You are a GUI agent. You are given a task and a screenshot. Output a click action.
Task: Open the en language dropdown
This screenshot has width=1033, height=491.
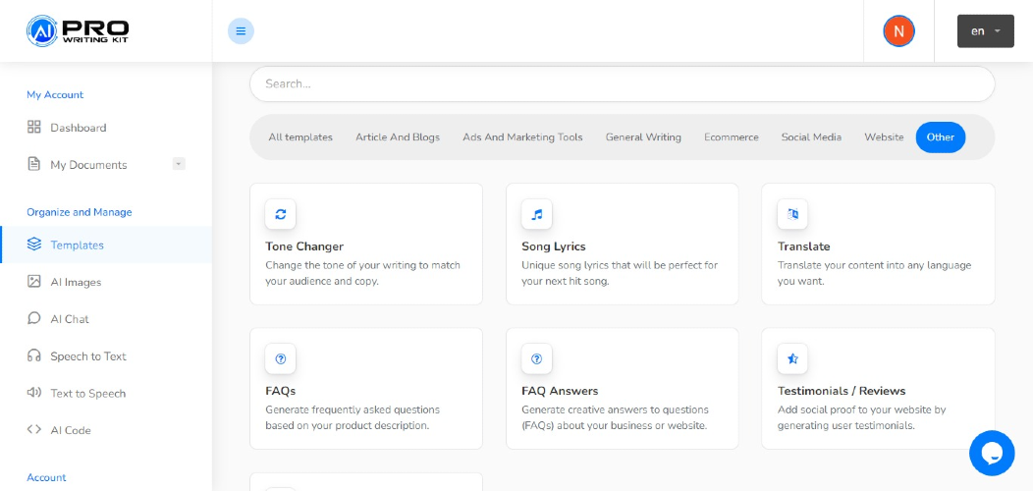click(986, 31)
